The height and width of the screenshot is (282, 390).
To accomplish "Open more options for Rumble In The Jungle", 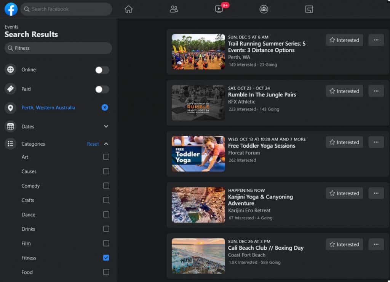I will [376, 91].
